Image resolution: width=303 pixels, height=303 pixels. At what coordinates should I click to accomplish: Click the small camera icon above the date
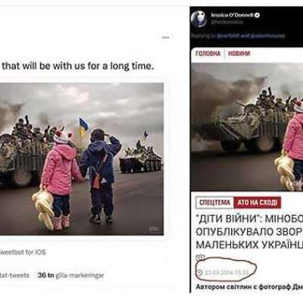click(x=200, y=258)
